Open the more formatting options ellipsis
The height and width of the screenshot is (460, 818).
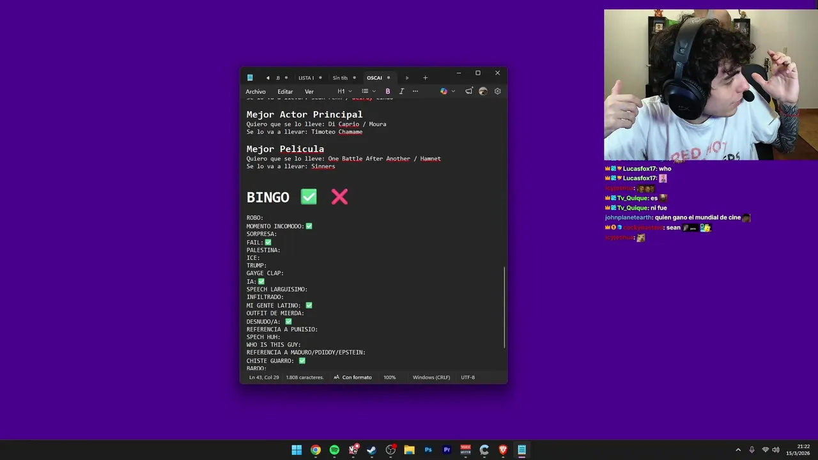(415, 91)
